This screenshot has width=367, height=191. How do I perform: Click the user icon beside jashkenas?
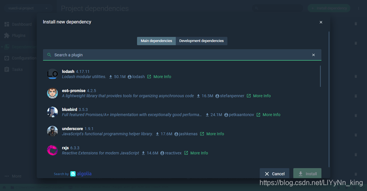[x=176, y=134]
